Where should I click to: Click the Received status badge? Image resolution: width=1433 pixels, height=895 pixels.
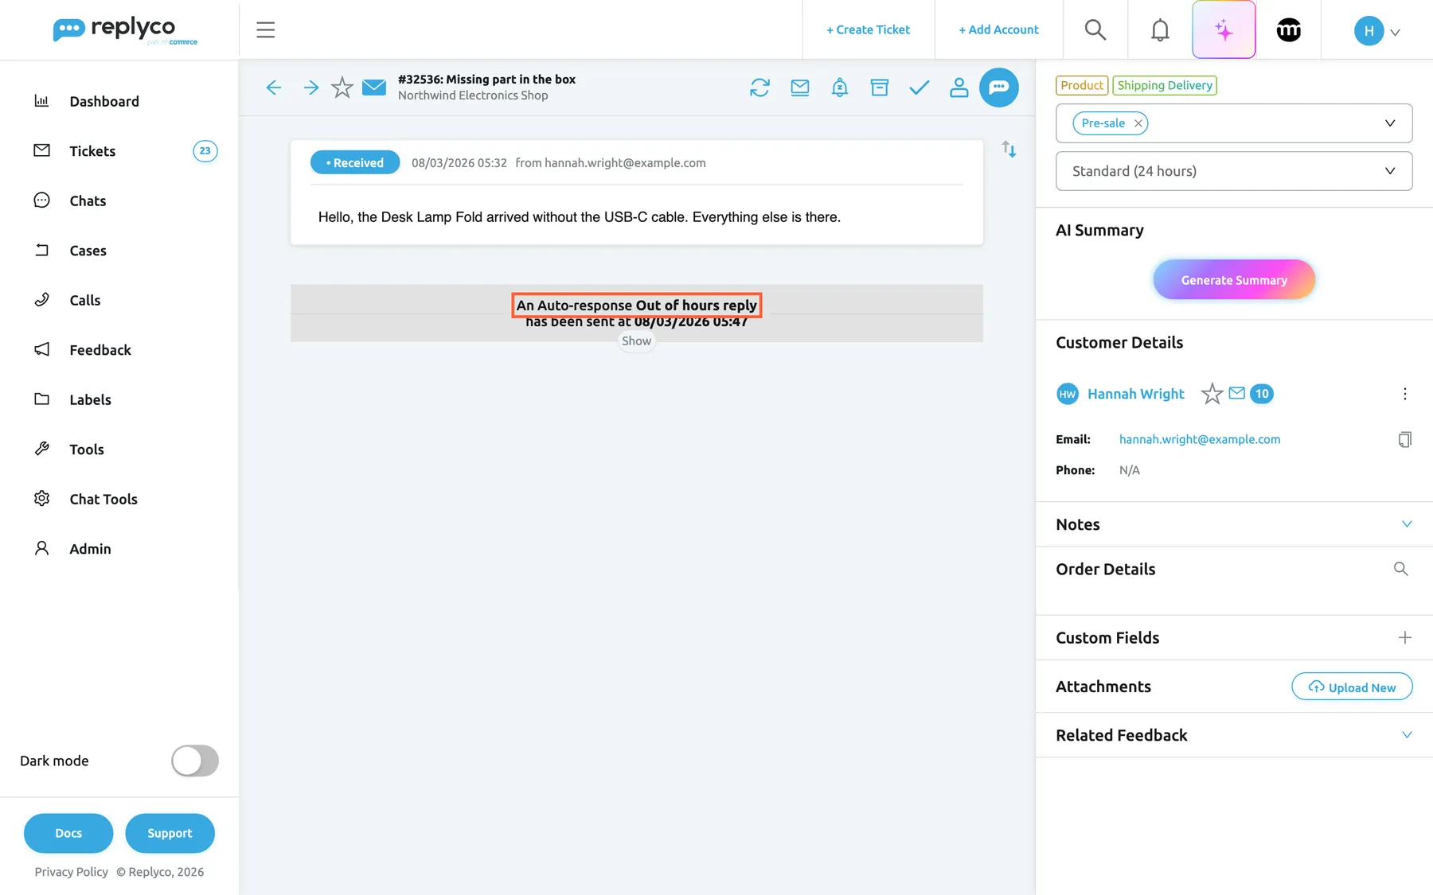coord(355,162)
